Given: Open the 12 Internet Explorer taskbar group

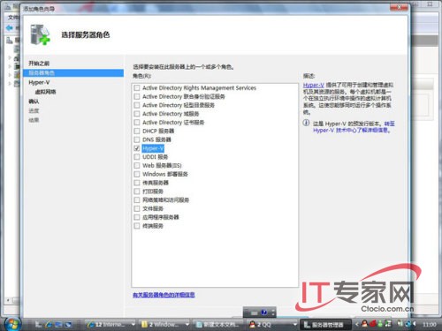Looking at the screenshot, I should [x=110, y=324].
